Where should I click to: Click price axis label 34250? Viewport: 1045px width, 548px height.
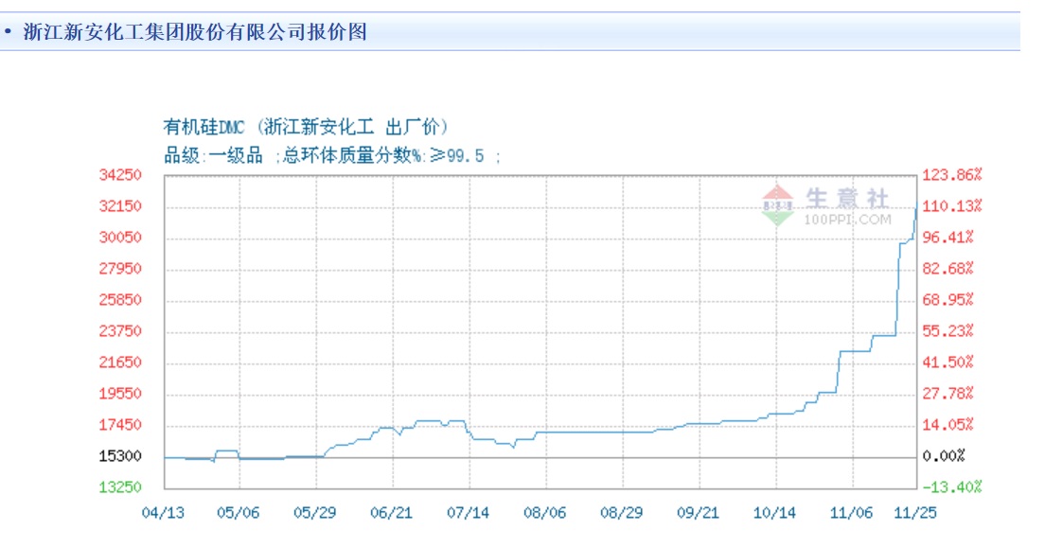point(120,175)
